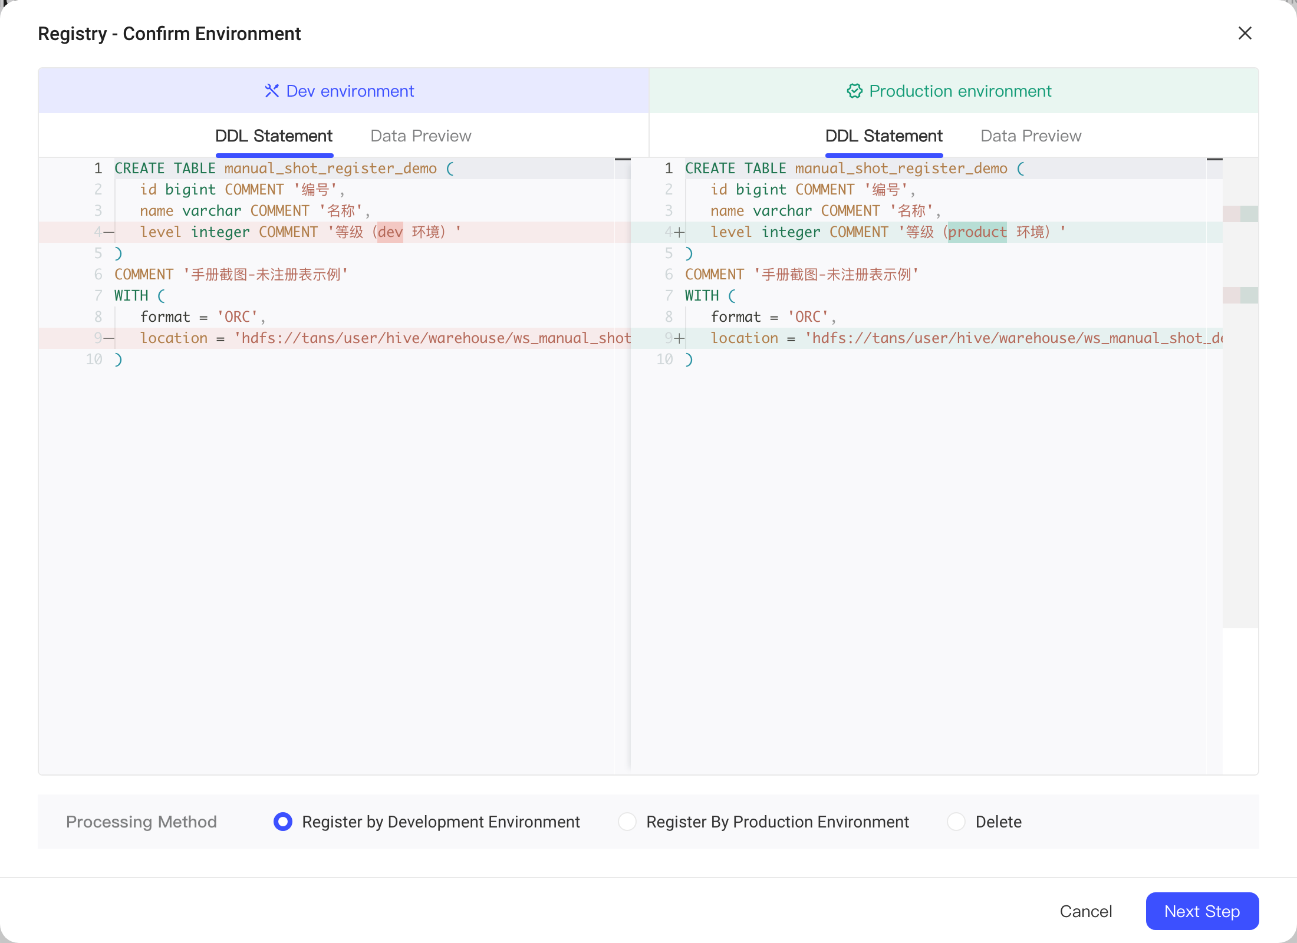Open Production environment Data Preview tab
Image resolution: width=1297 pixels, height=943 pixels.
(x=1031, y=136)
